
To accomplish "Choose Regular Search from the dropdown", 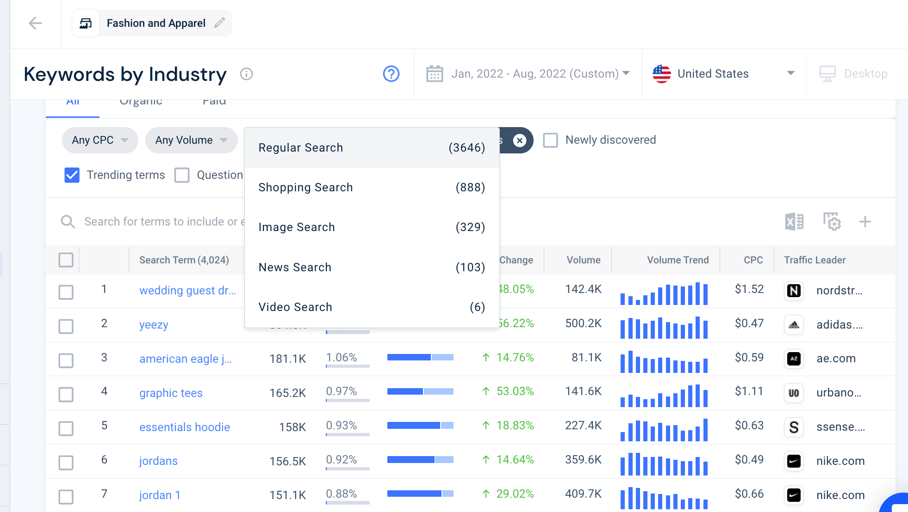I will (372, 148).
